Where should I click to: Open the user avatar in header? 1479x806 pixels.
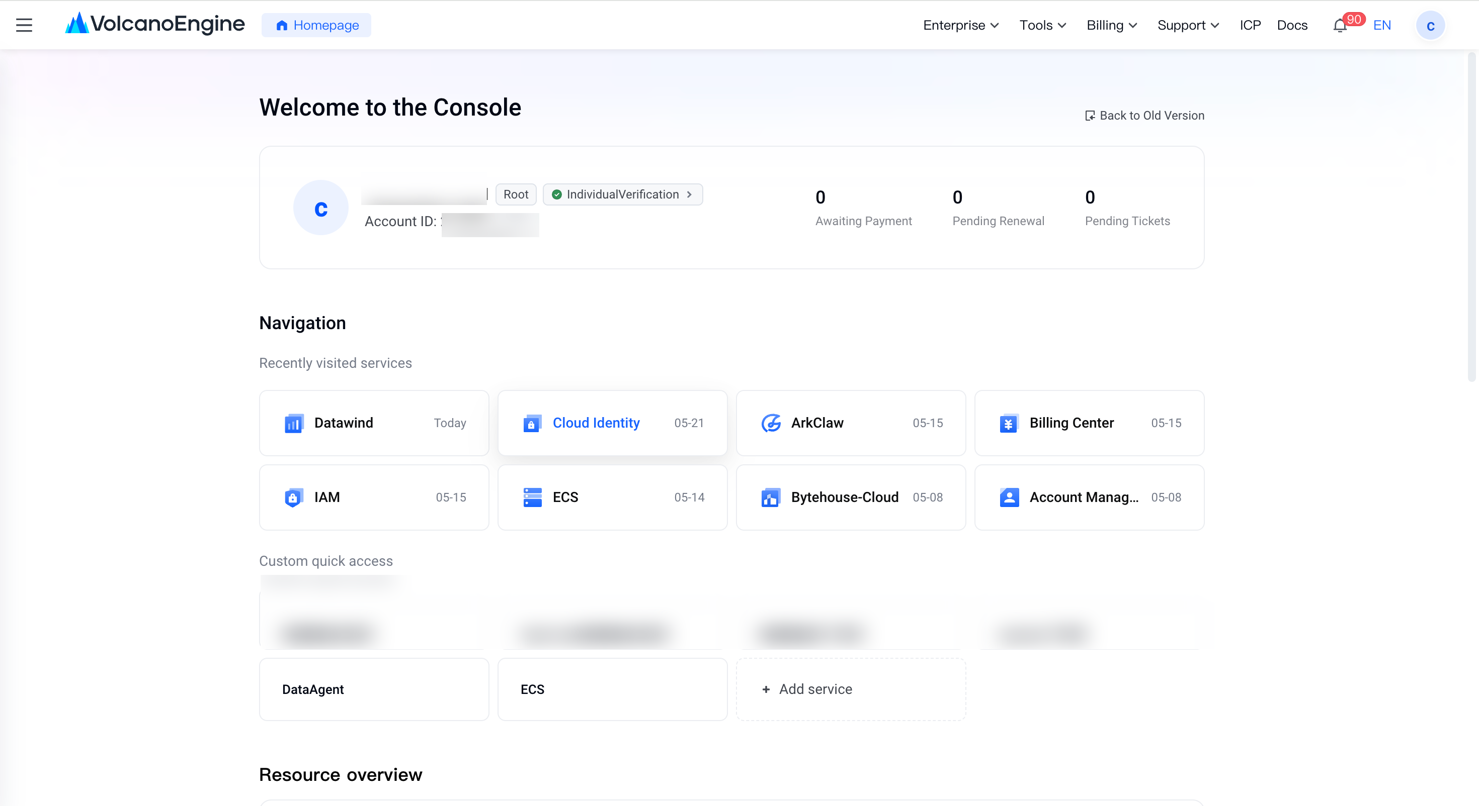click(1430, 25)
